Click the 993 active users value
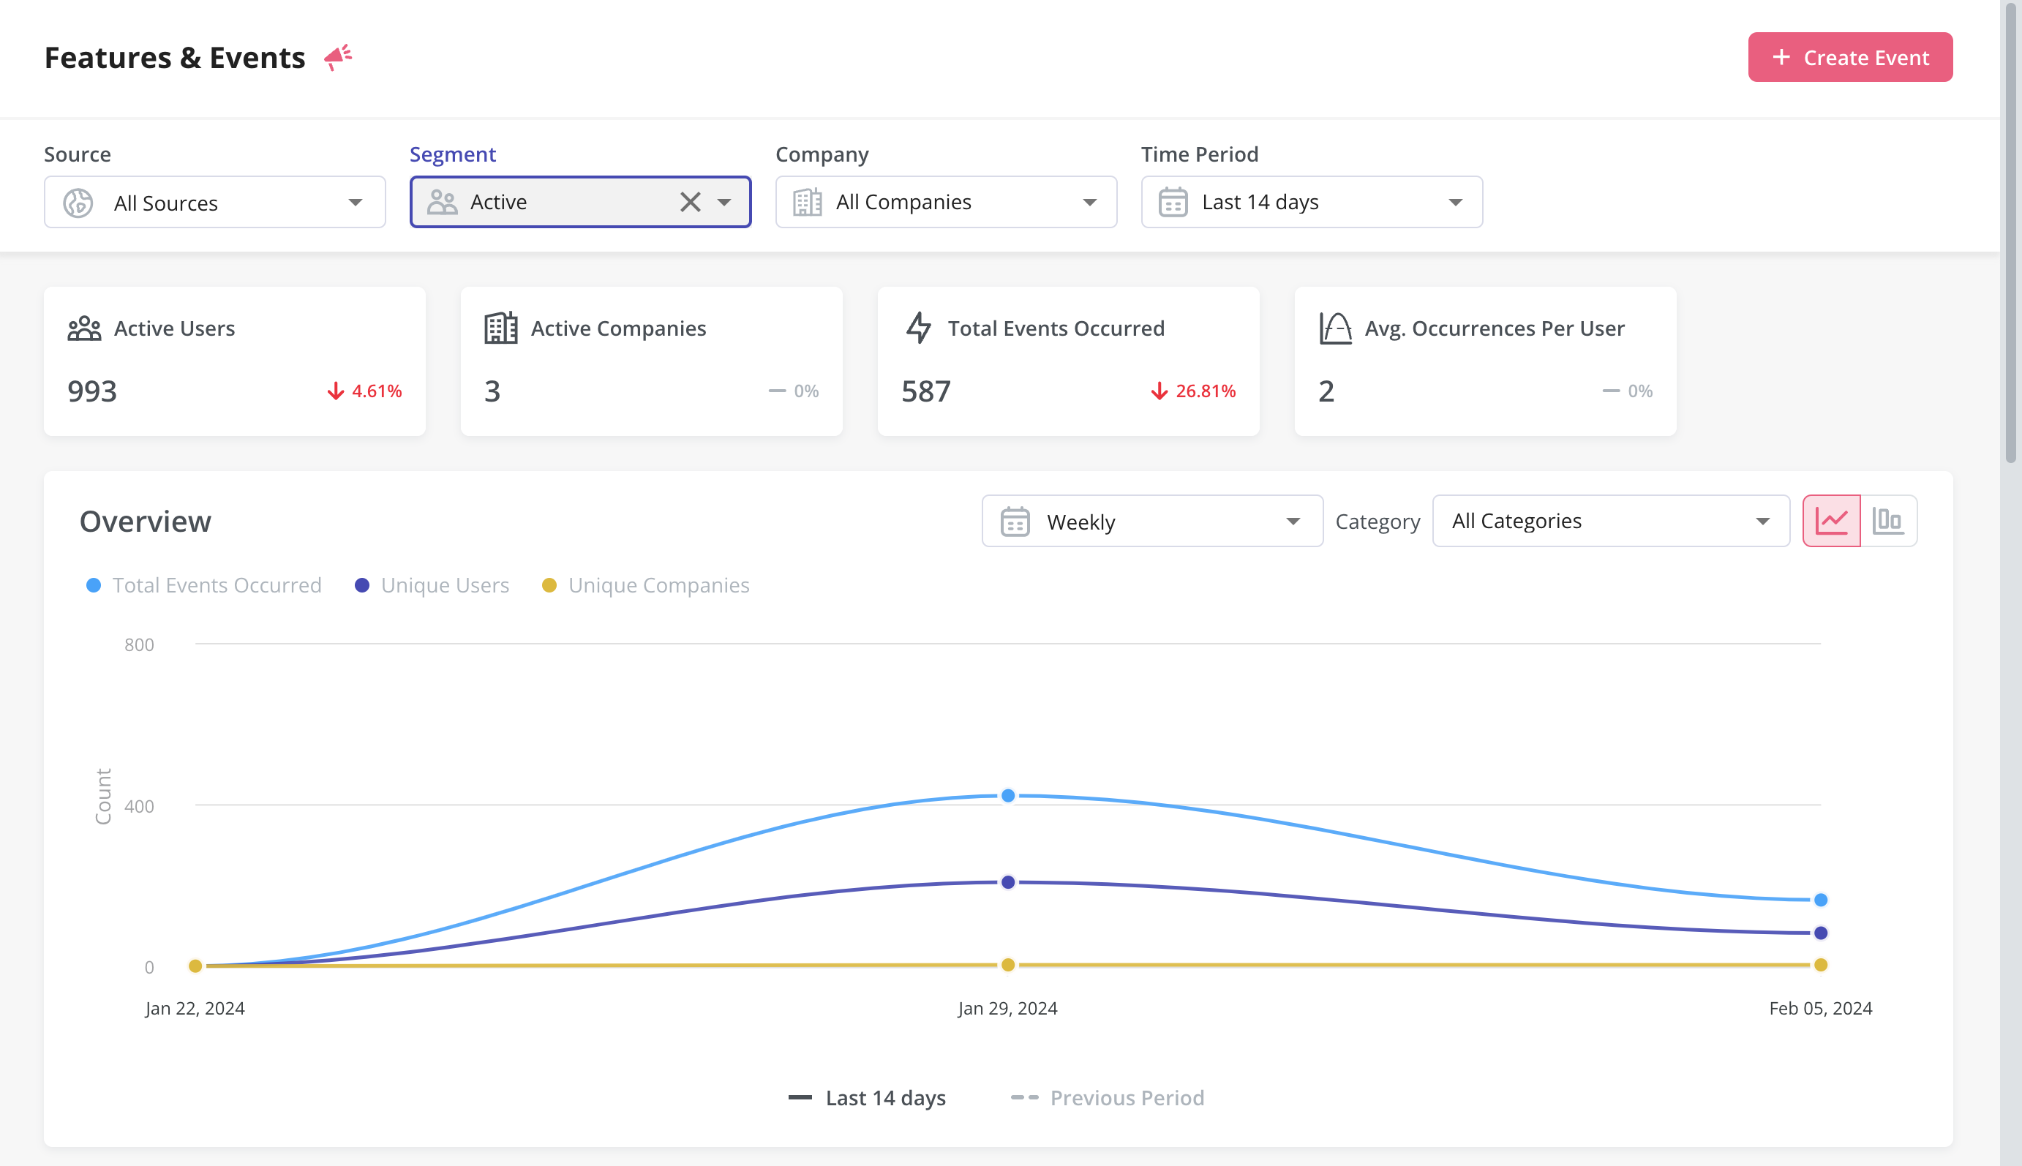 point(92,391)
